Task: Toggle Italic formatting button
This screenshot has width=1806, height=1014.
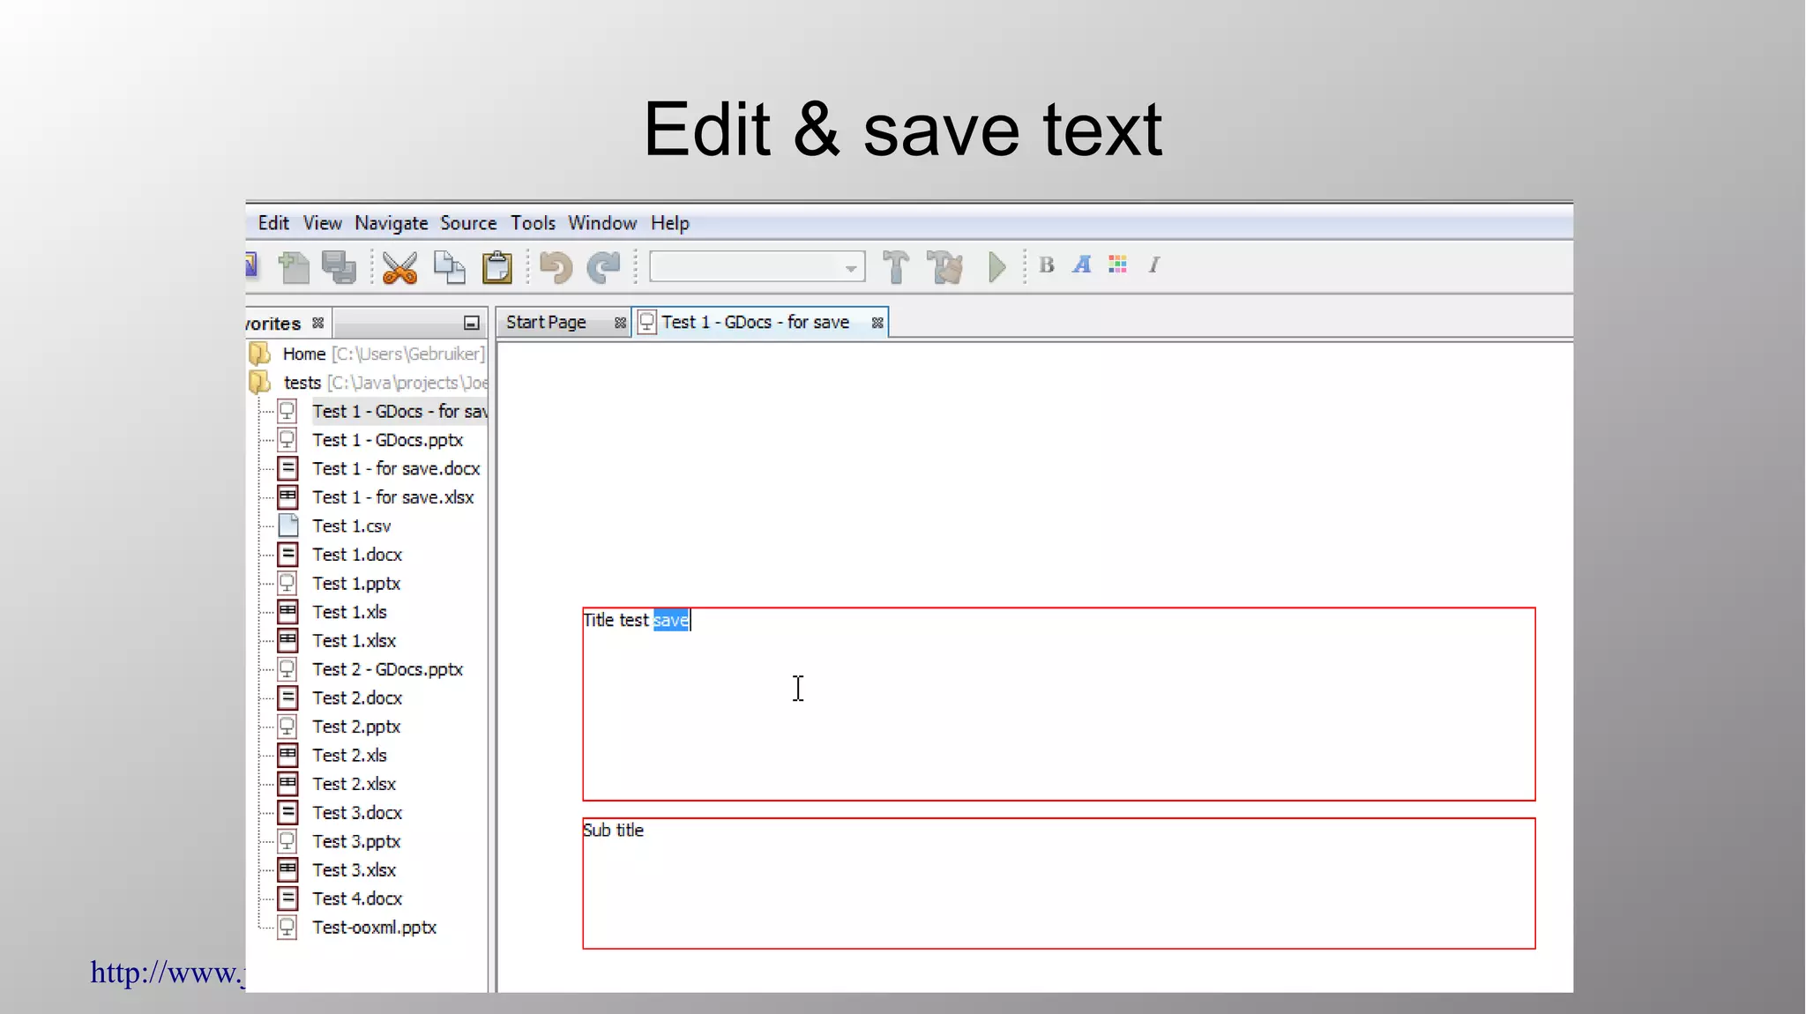Action: 1153,265
